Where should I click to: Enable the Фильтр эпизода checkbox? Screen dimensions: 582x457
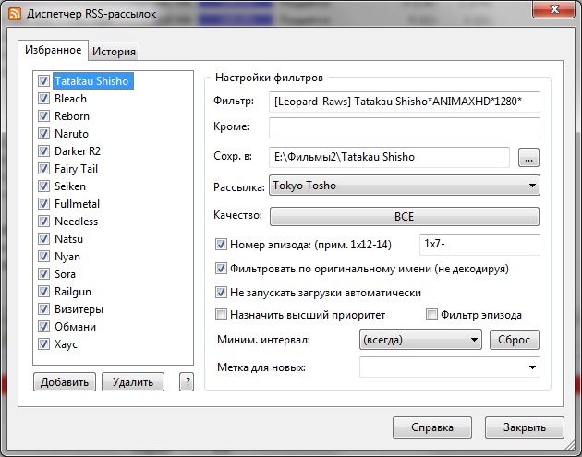tap(431, 315)
